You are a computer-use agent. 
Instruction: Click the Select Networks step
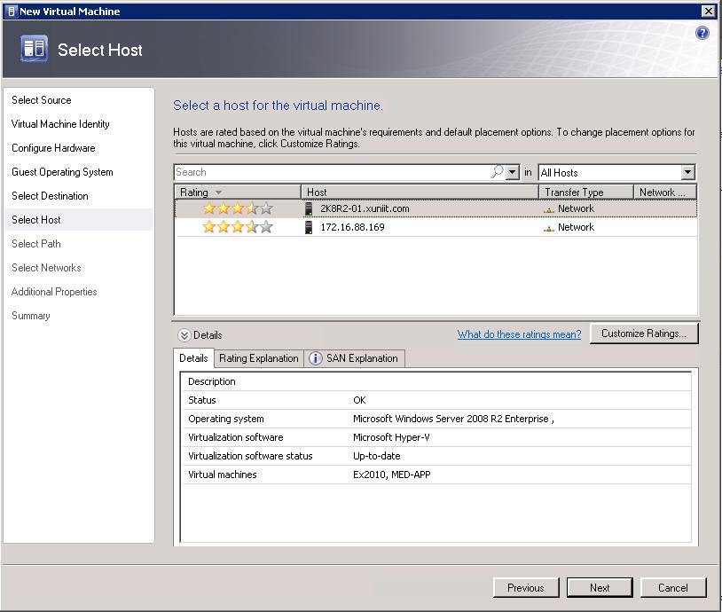(x=46, y=268)
